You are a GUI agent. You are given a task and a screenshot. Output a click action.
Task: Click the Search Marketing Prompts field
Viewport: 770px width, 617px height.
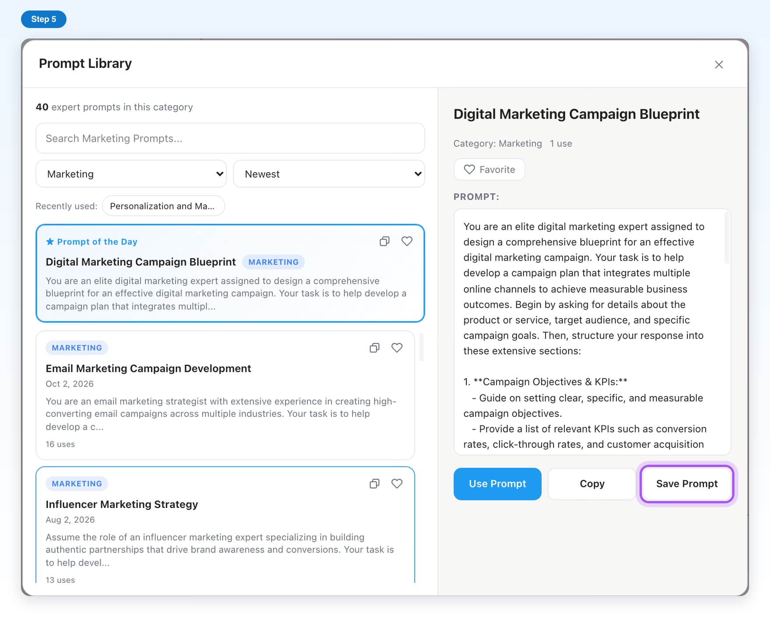point(230,138)
